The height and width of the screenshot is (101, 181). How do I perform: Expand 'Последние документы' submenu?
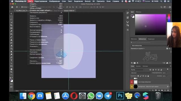[x=46, y=12]
